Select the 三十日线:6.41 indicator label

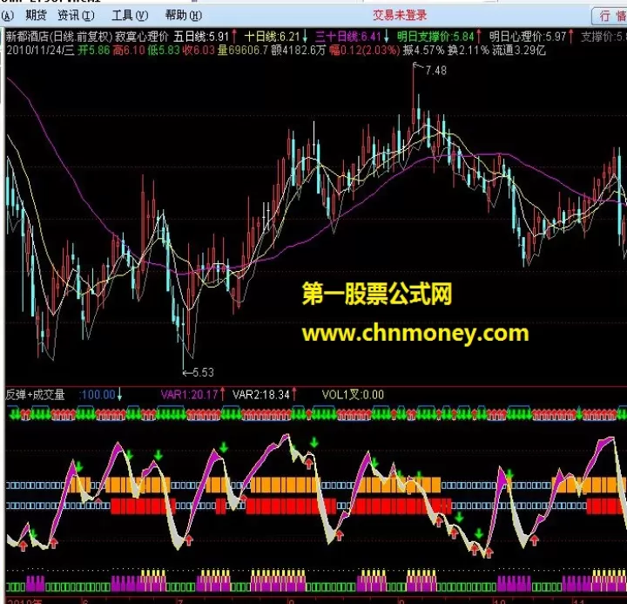point(347,37)
